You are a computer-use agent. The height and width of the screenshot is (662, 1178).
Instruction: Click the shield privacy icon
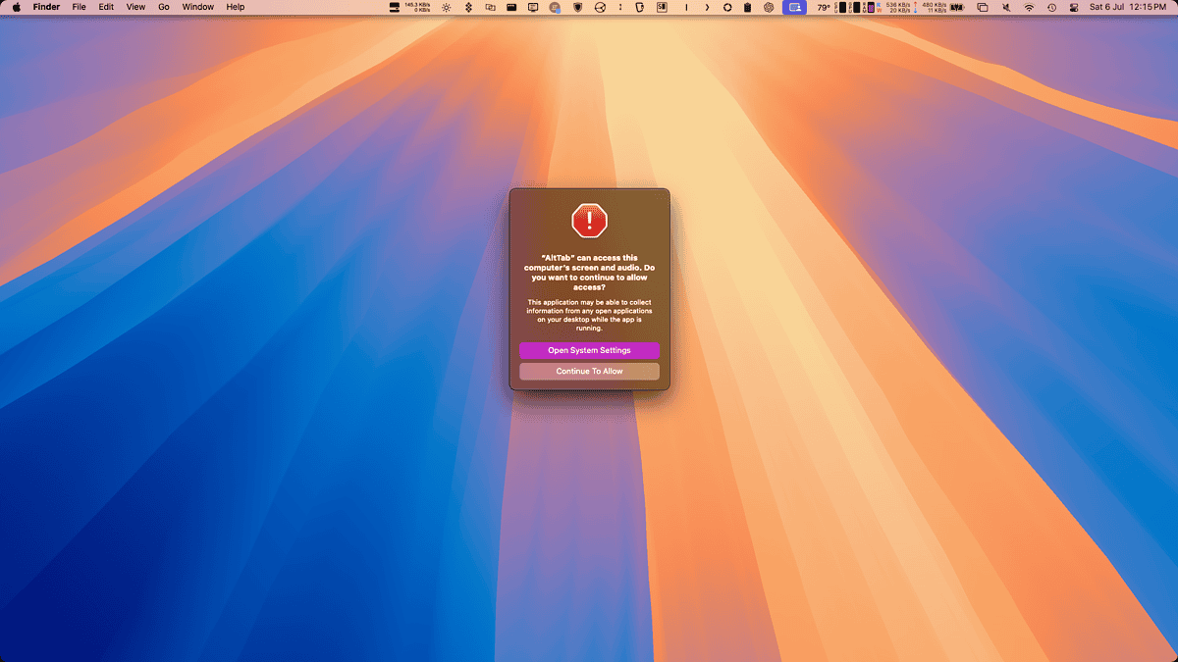577,7
